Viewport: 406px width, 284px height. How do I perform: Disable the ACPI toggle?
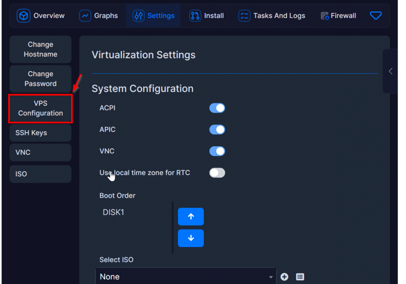(x=217, y=108)
